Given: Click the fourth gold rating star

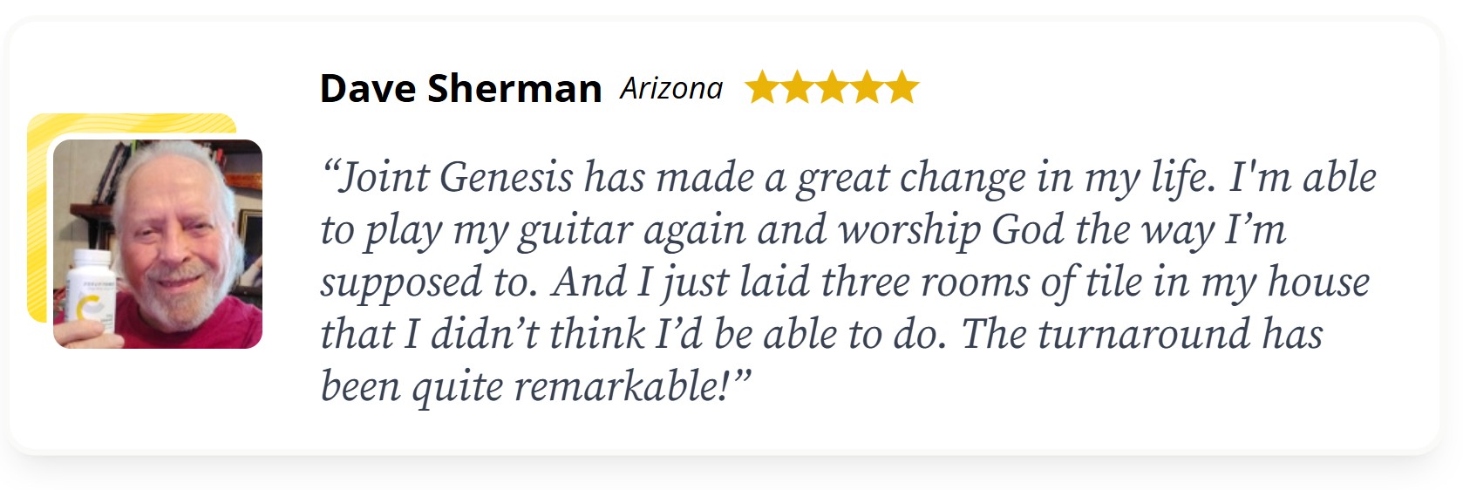Looking at the screenshot, I should pos(867,88).
